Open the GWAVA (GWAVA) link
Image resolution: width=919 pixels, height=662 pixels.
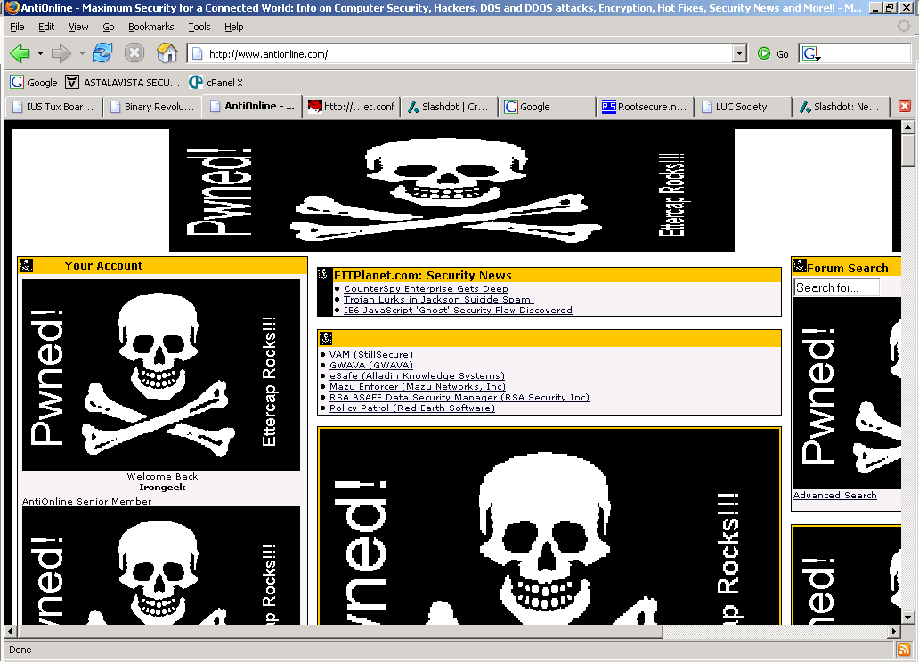tap(371, 365)
